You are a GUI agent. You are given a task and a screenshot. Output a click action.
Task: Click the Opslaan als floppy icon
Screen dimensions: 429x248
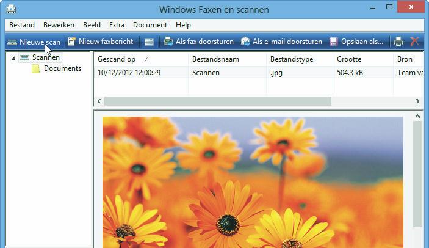[x=334, y=42]
